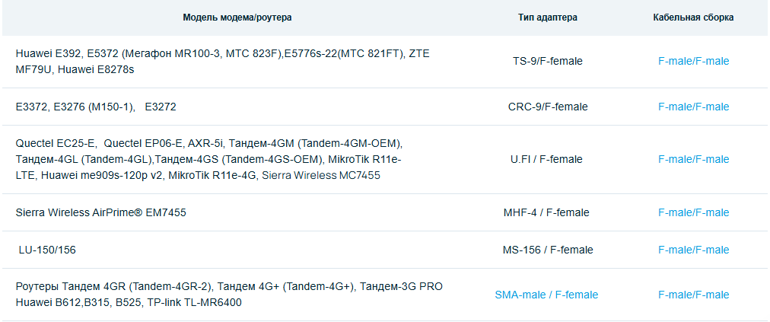Click the U.FI / F-female adapter cell
Viewport: 770px width, 322px height.
click(546, 159)
